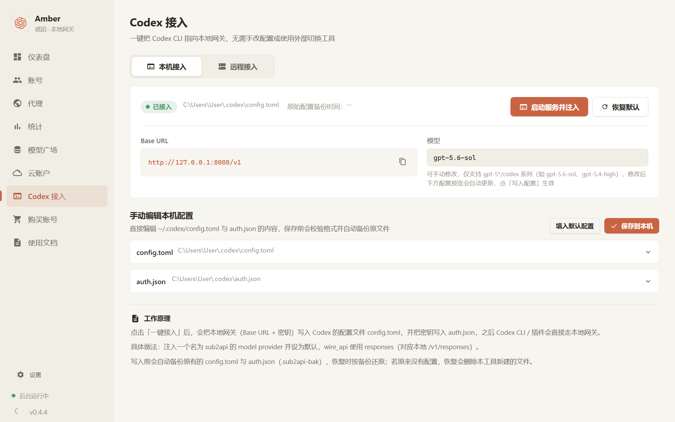
Task: Click the document icon next to 工作原理
Action: [x=135, y=319]
